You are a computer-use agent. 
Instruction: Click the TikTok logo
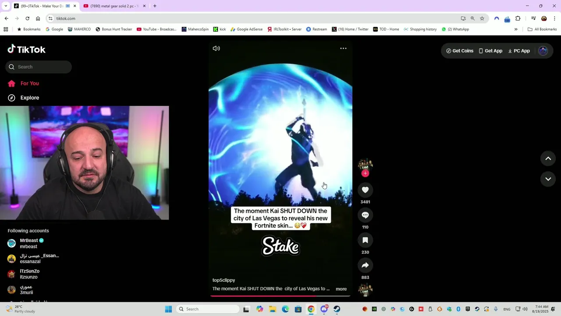(26, 49)
